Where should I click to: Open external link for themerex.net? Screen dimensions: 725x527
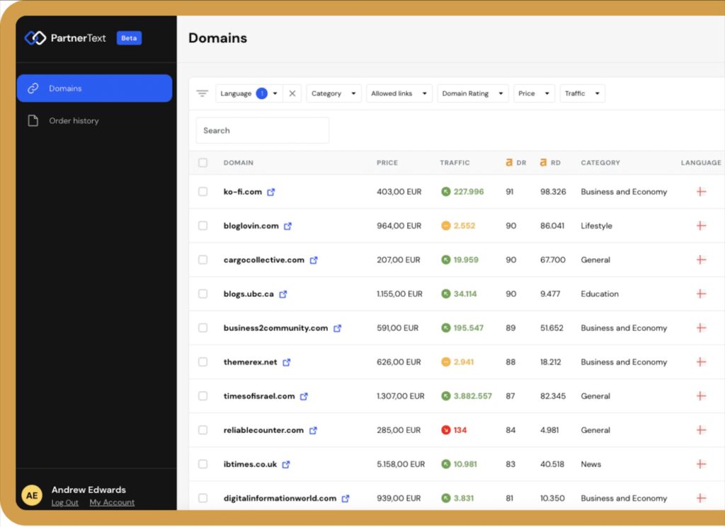[x=287, y=363]
